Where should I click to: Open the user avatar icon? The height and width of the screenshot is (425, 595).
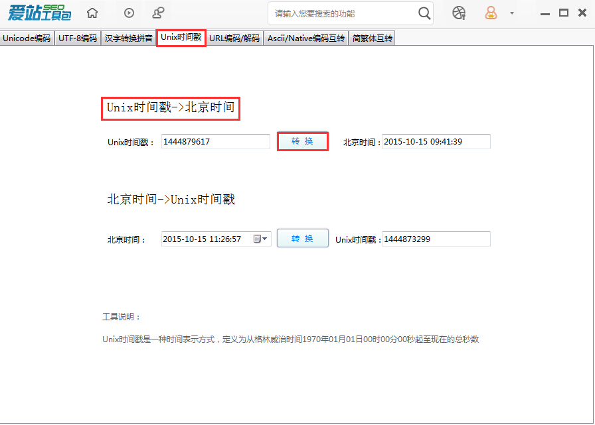pyautogui.click(x=490, y=13)
